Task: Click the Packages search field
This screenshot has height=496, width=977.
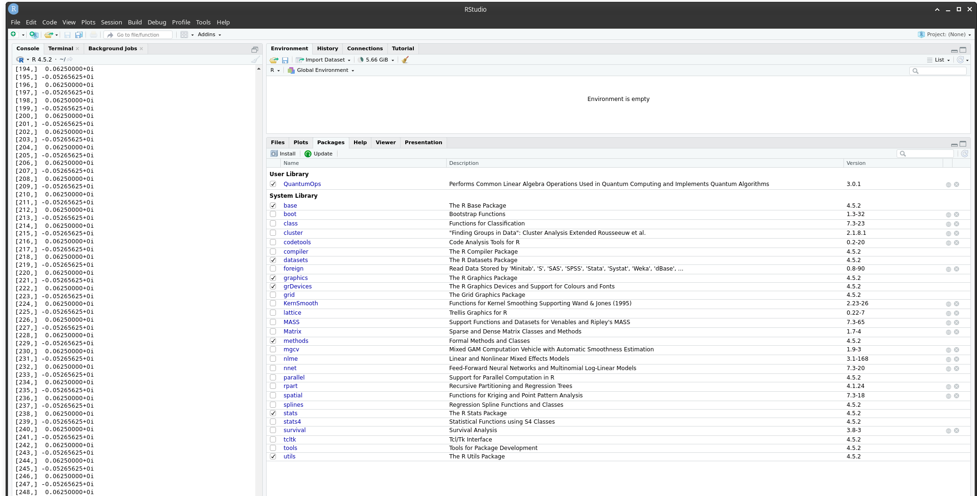Action: pyautogui.click(x=925, y=154)
